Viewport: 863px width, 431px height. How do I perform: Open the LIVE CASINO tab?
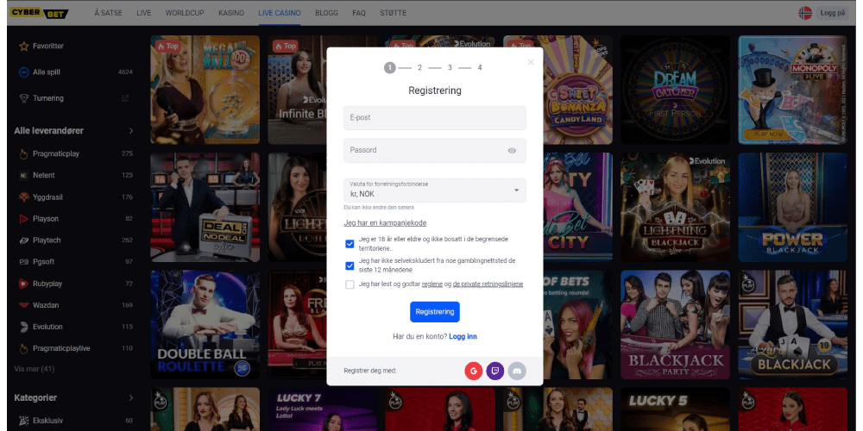pyautogui.click(x=279, y=14)
